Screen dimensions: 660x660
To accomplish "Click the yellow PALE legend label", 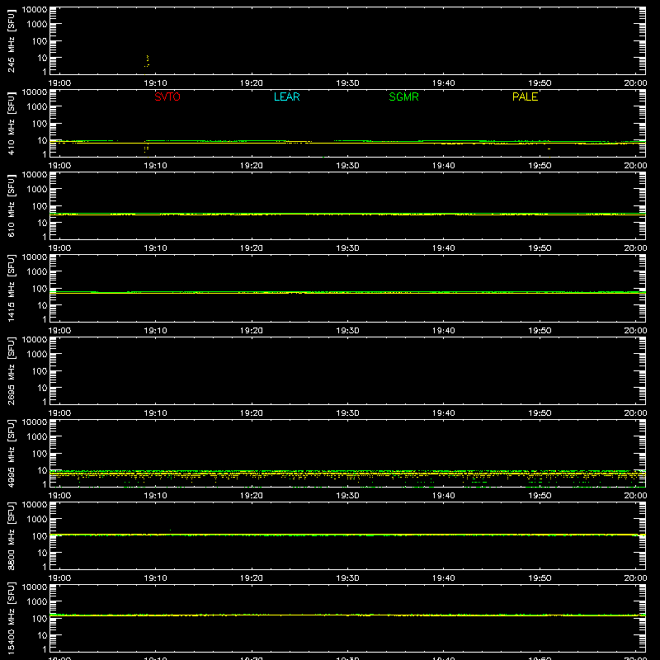I will [525, 97].
